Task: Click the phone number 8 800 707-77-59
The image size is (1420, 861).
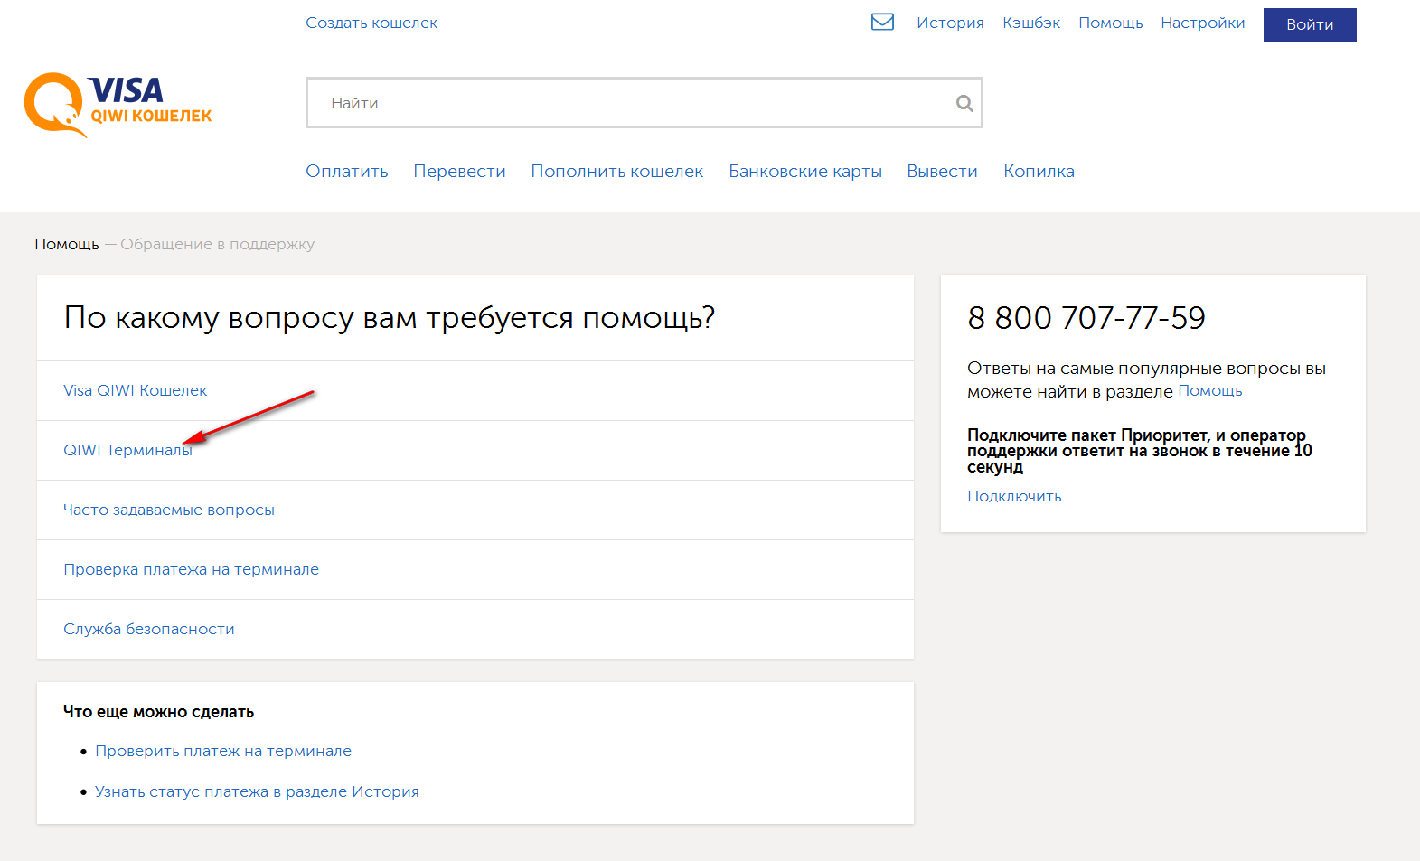Action: (1086, 317)
